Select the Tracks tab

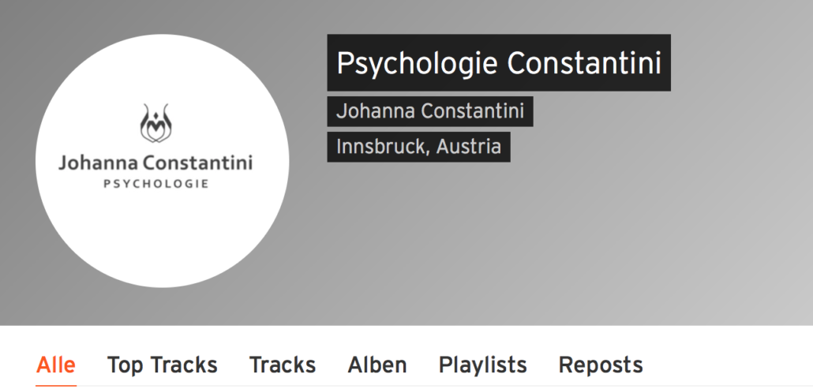[x=282, y=365]
